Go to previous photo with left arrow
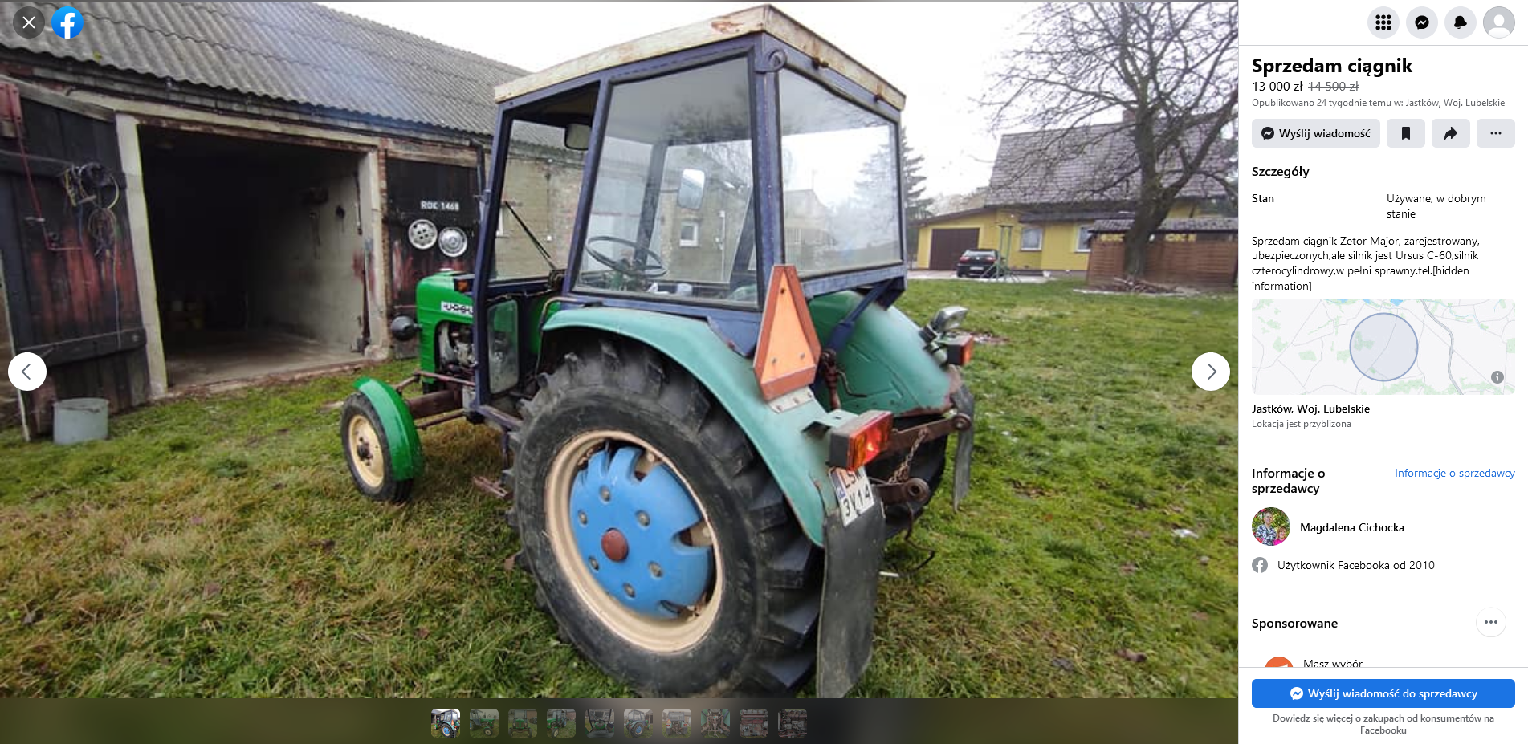The image size is (1528, 744). 27,372
